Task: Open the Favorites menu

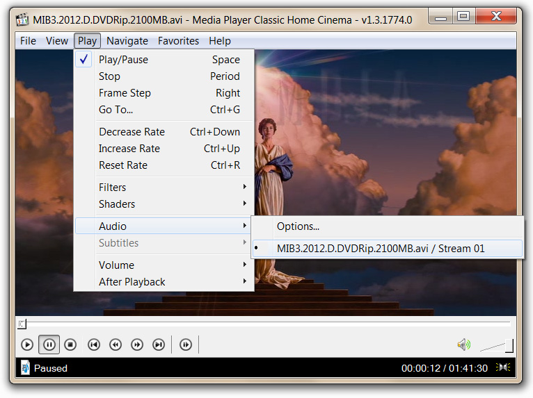Action: [x=178, y=41]
